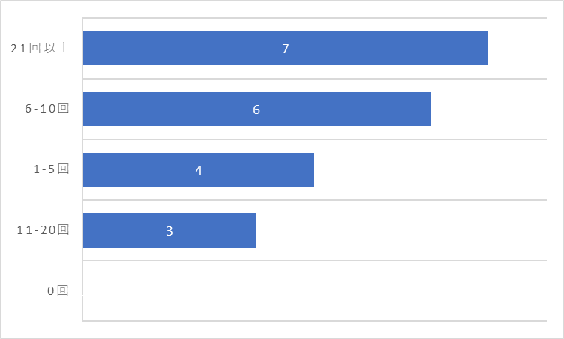The height and width of the screenshot is (339, 564).
Task: Click the 6-10回 axis label
Action: [46, 108]
